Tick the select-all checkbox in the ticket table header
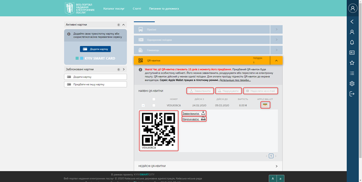 point(154,99)
